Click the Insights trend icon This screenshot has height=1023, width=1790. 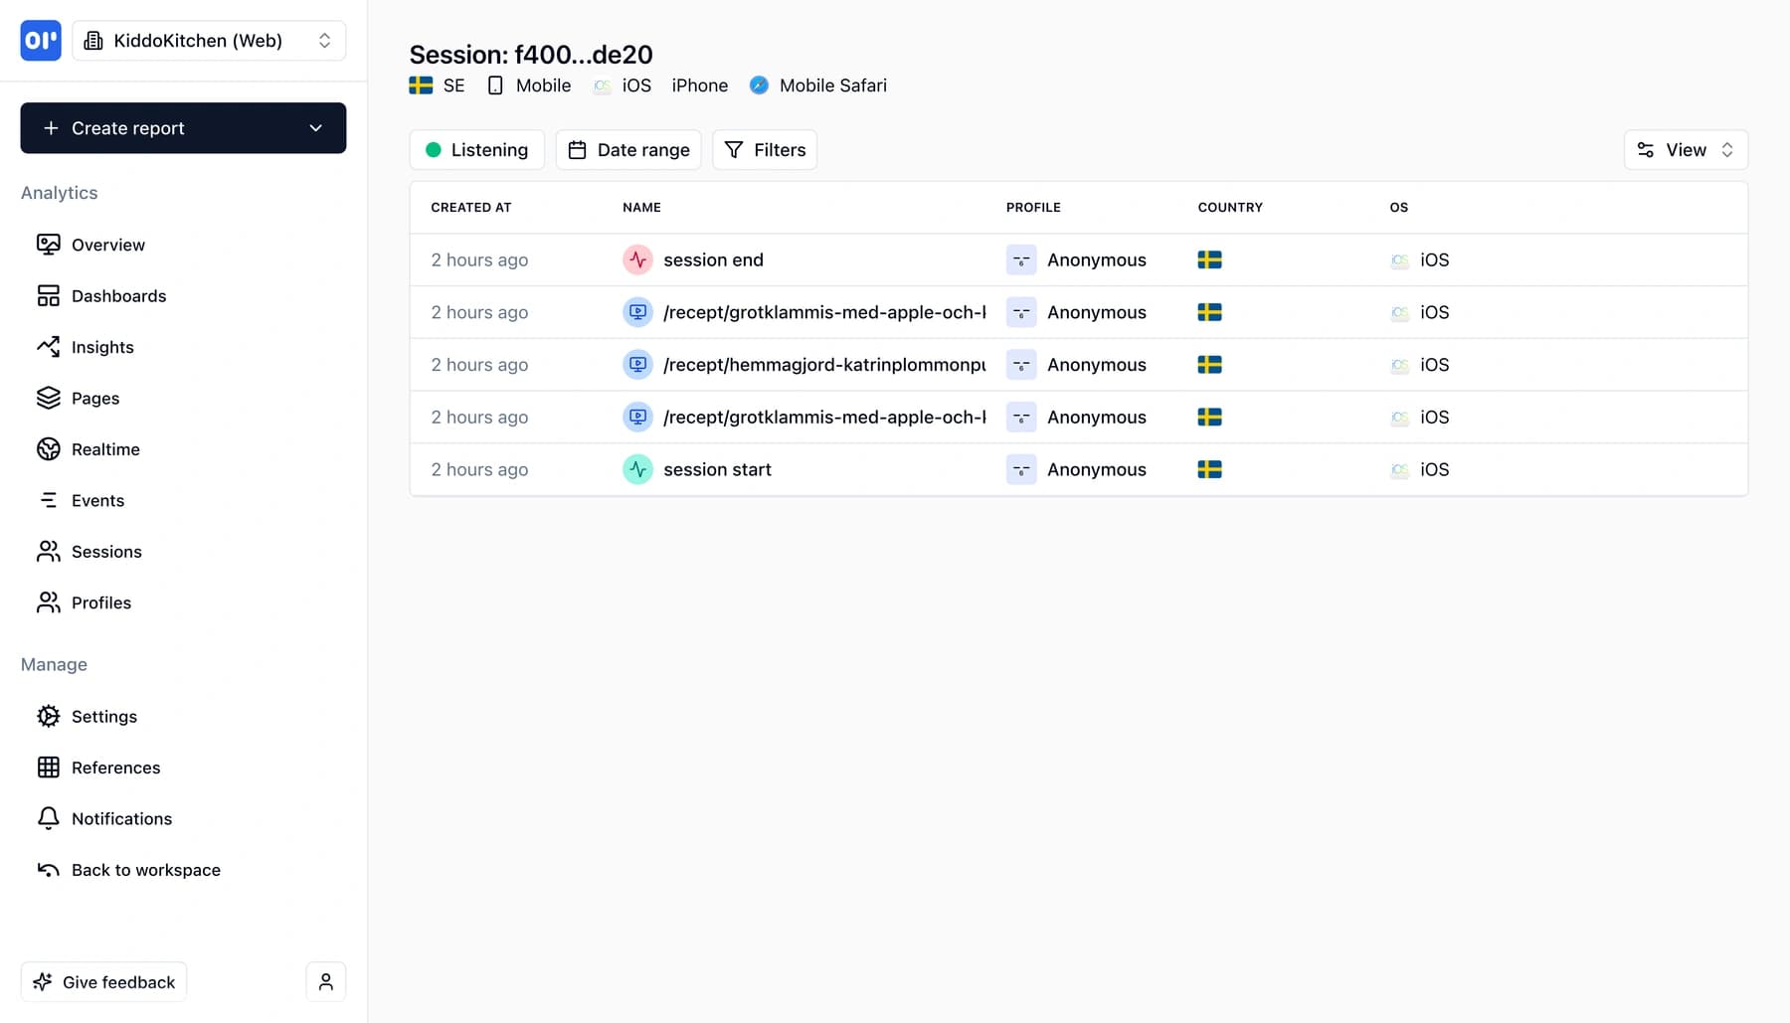coord(49,347)
